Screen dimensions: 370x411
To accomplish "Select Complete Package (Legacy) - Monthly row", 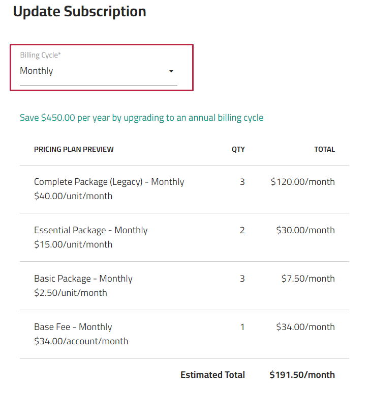I will 184,189.
